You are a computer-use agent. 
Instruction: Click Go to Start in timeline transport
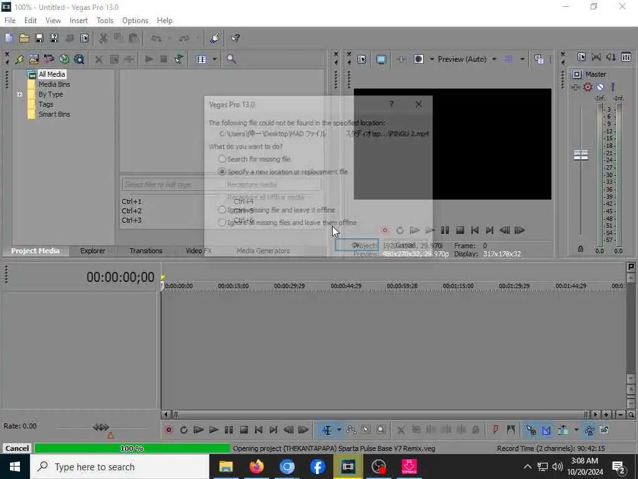pyautogui.click(x=259, y=430)
